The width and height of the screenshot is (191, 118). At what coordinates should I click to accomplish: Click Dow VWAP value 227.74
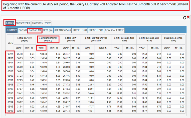(66, 111)
